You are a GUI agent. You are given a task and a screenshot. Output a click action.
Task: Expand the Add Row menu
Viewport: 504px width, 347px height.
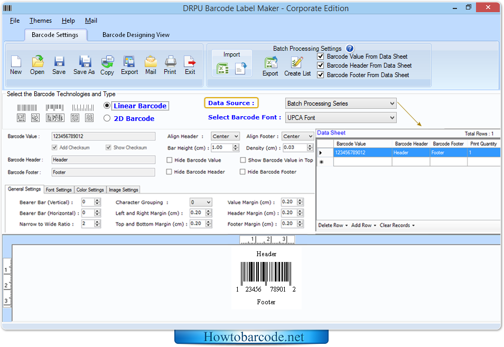[363, 225]
